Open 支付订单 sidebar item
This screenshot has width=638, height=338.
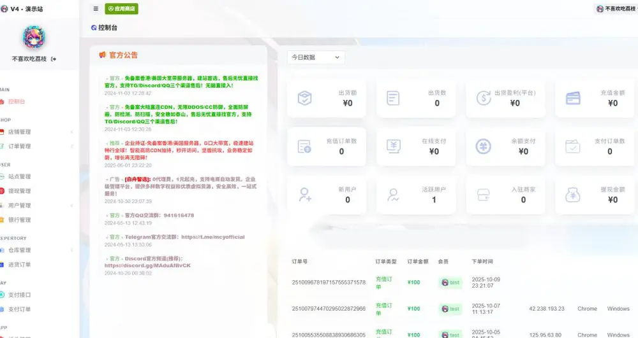(x=20, y=309)
